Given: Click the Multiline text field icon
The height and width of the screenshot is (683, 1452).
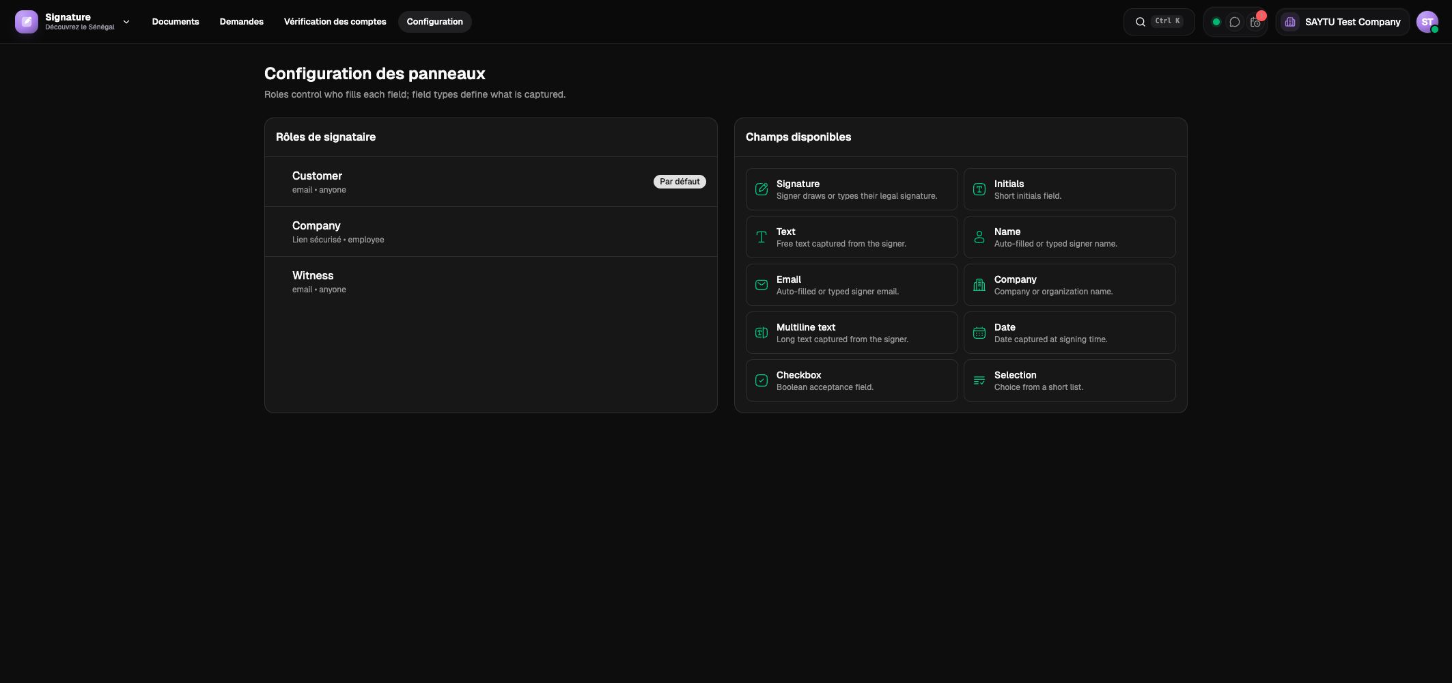Looking at the screenshot, I should [x=762, y=333].
